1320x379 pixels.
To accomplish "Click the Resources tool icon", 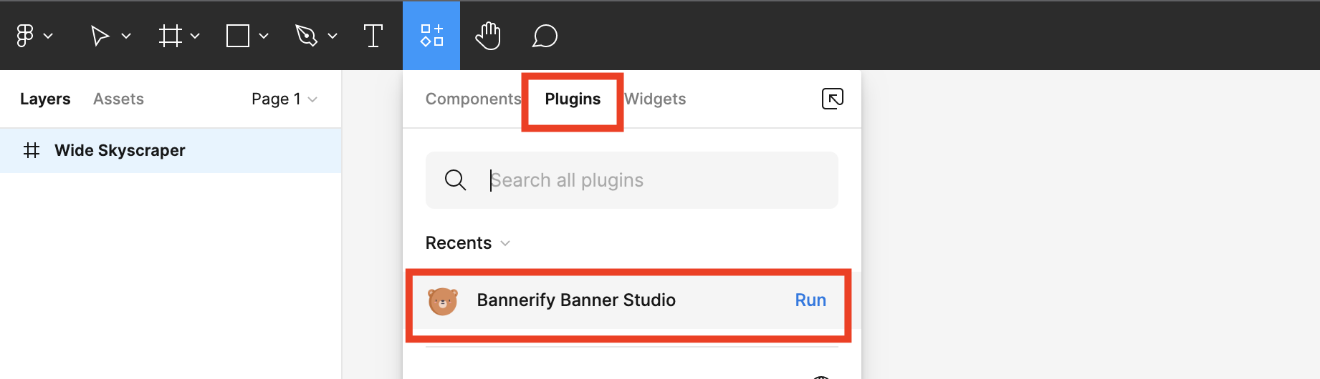I will click(431, 36).
